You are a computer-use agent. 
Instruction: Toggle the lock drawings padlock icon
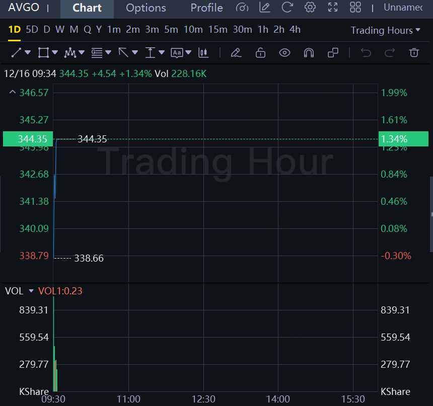tap(260, 52)
